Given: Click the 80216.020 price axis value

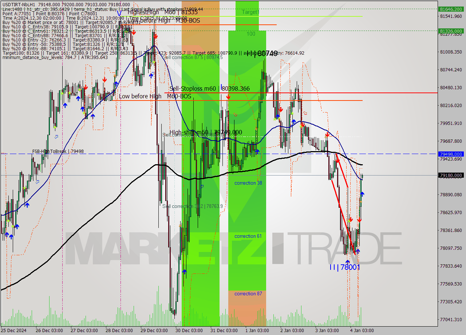Looking at the screenshot, I should 451,105.
